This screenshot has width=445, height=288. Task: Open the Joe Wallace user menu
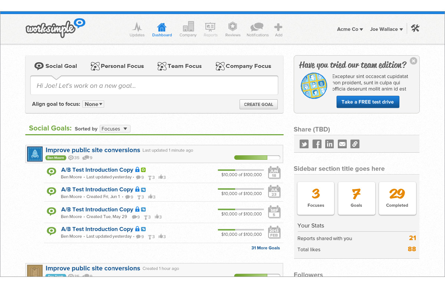386,29
